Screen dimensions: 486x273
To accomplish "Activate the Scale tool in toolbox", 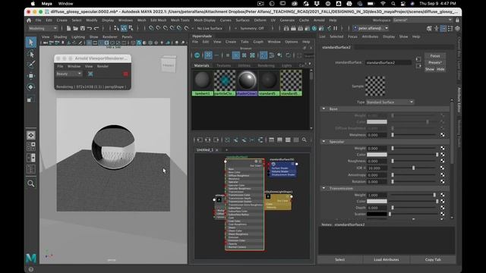I will tap(30, 99).
